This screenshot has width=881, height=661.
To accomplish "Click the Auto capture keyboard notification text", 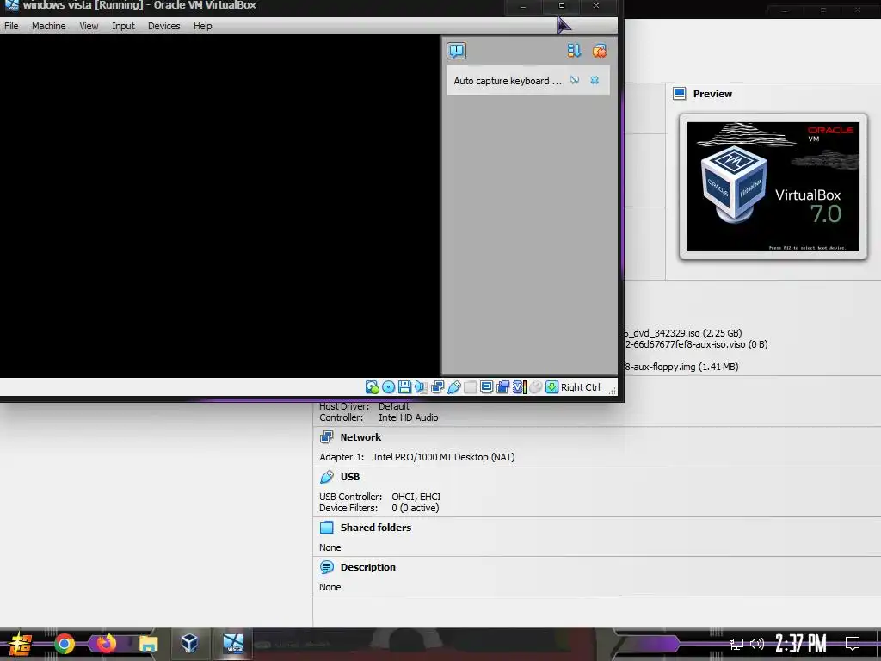I will click(x=508, y=81).
